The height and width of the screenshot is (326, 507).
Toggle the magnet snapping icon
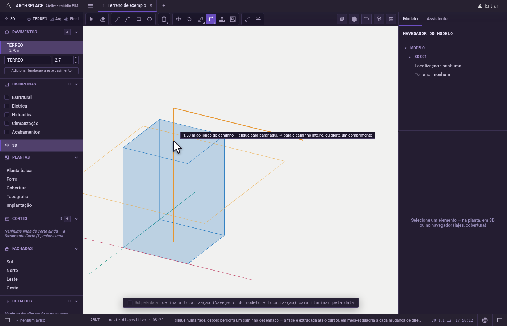(x=342, y=19)
